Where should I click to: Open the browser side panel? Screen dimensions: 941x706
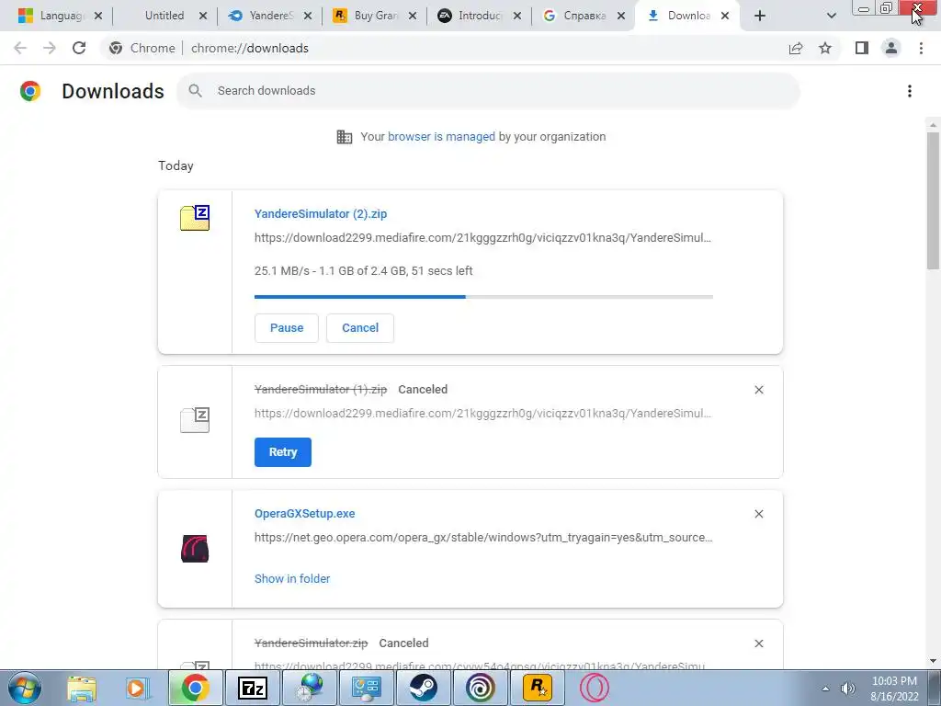coord(862,48)
